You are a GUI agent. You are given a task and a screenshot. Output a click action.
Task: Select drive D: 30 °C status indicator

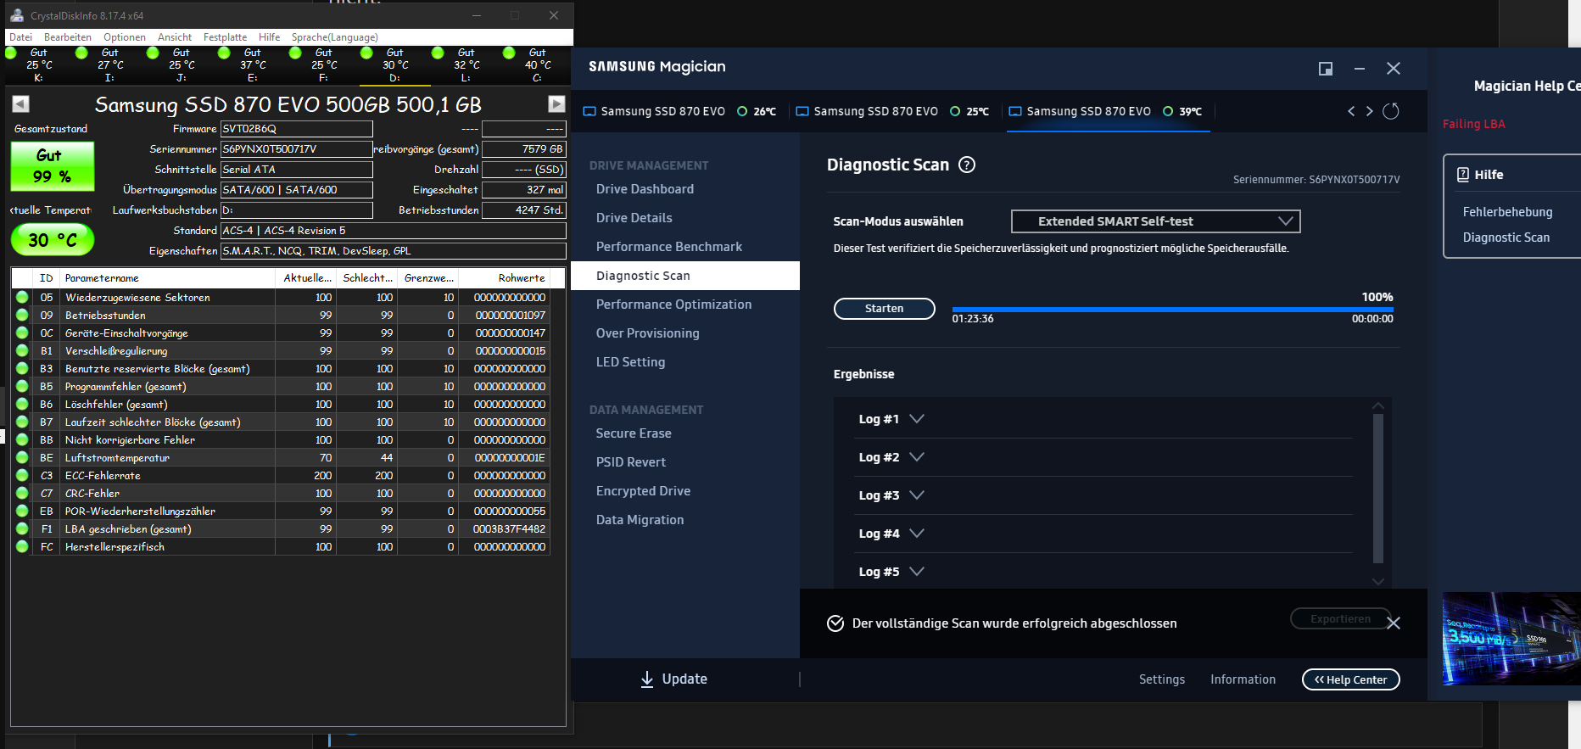click(x=367, y=53)
